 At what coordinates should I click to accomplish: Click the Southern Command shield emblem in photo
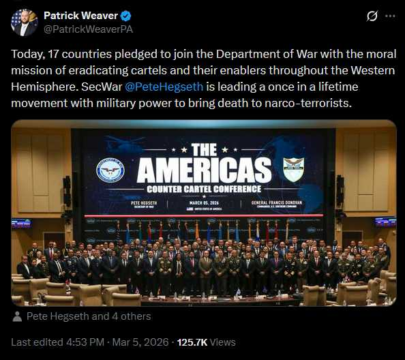293,170
